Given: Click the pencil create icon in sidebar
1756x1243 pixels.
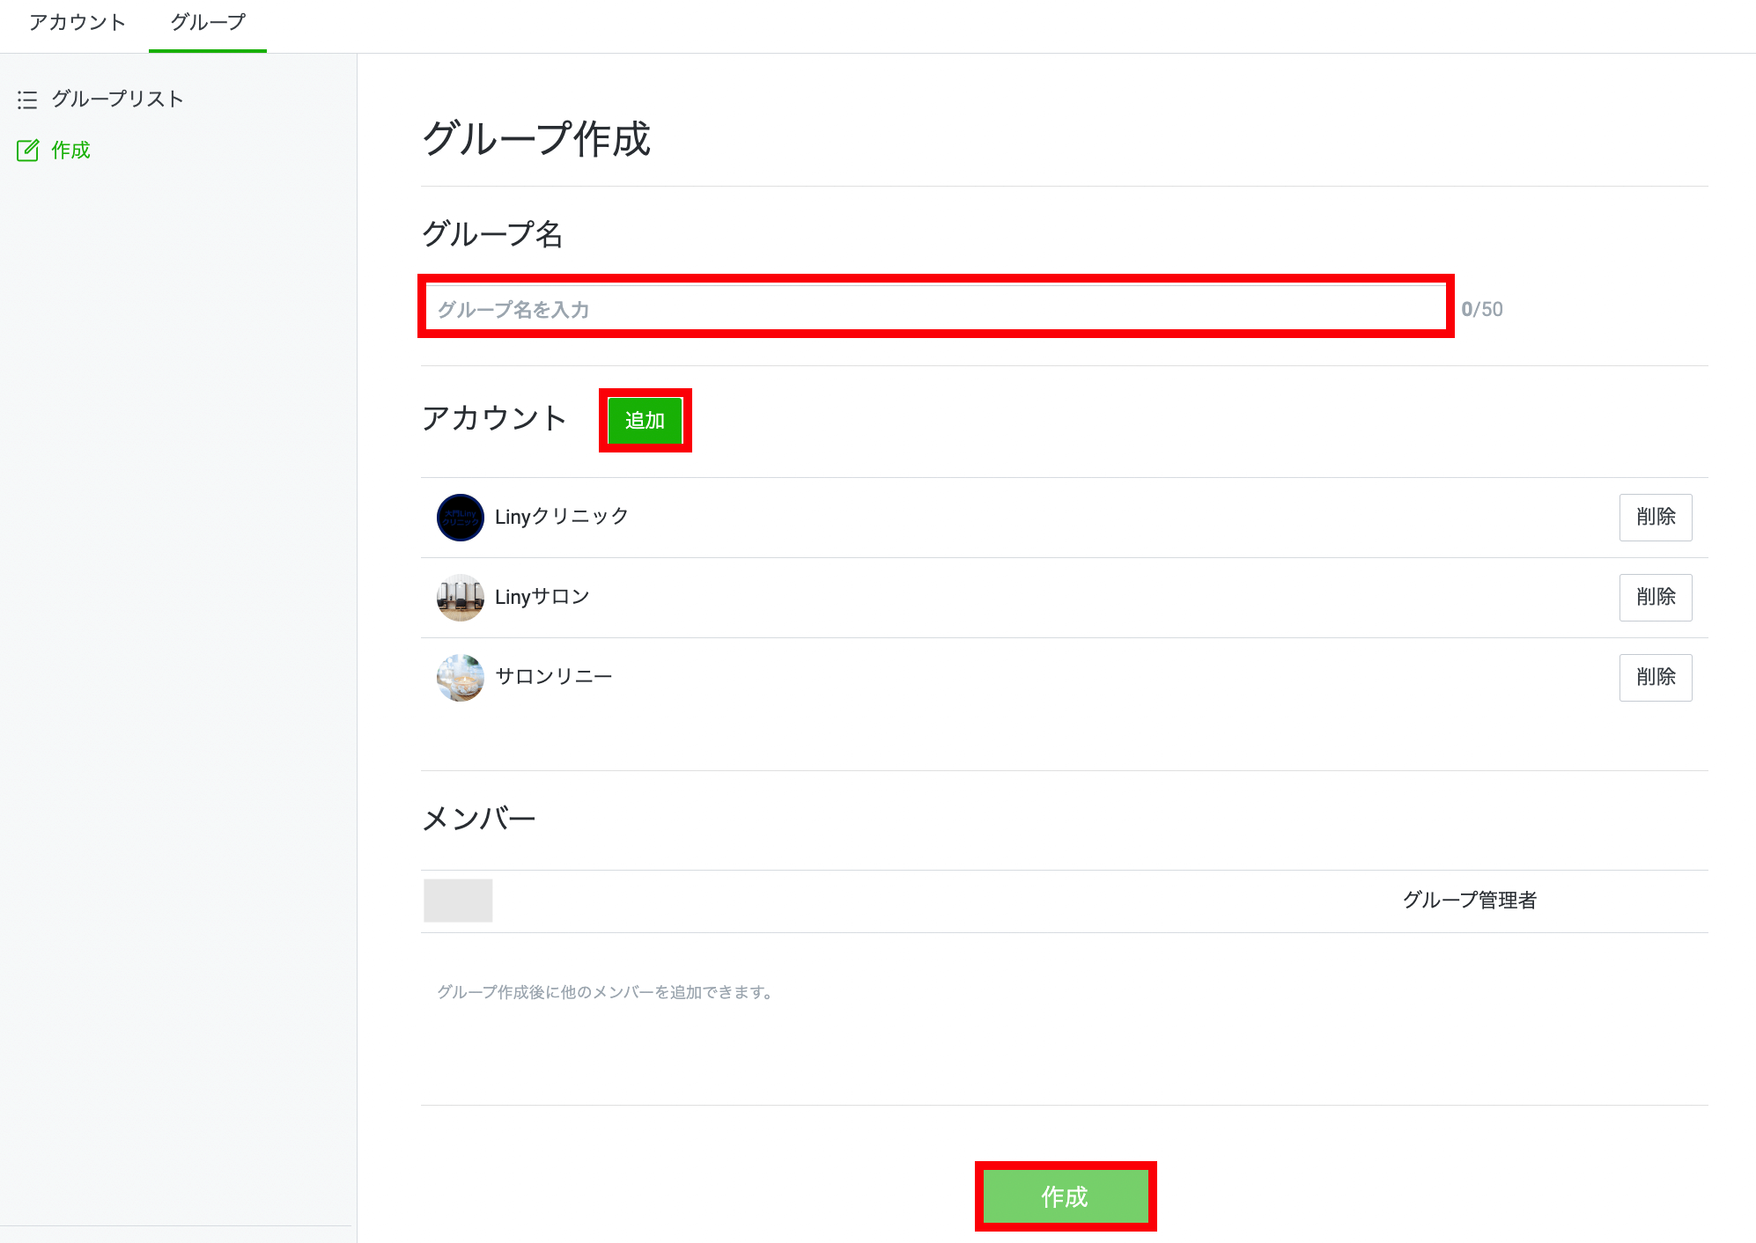Looking at the screenshot, I should coord(27,151).
